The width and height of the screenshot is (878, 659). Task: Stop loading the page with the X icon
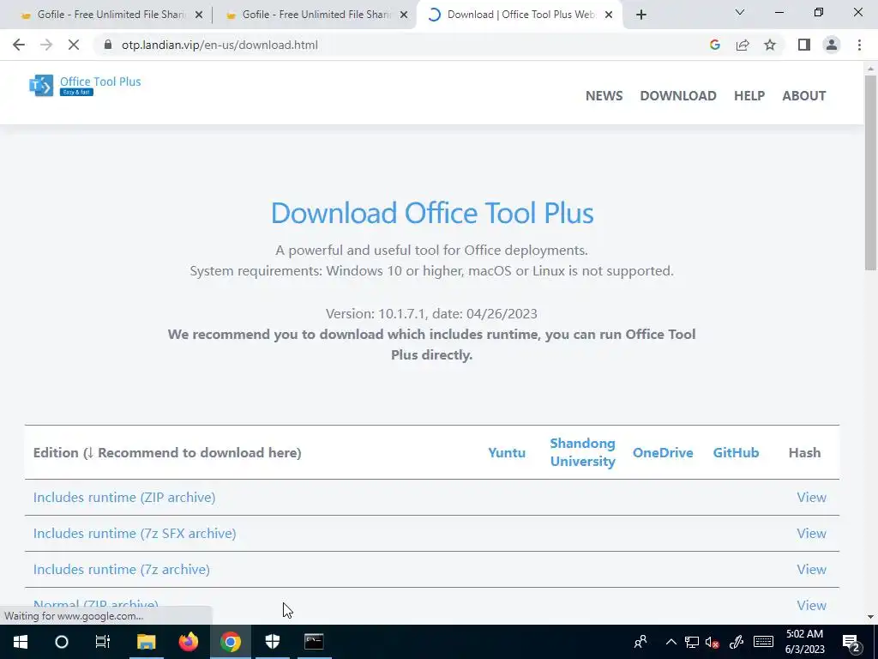pyautogui.click(x=74, y=45)
